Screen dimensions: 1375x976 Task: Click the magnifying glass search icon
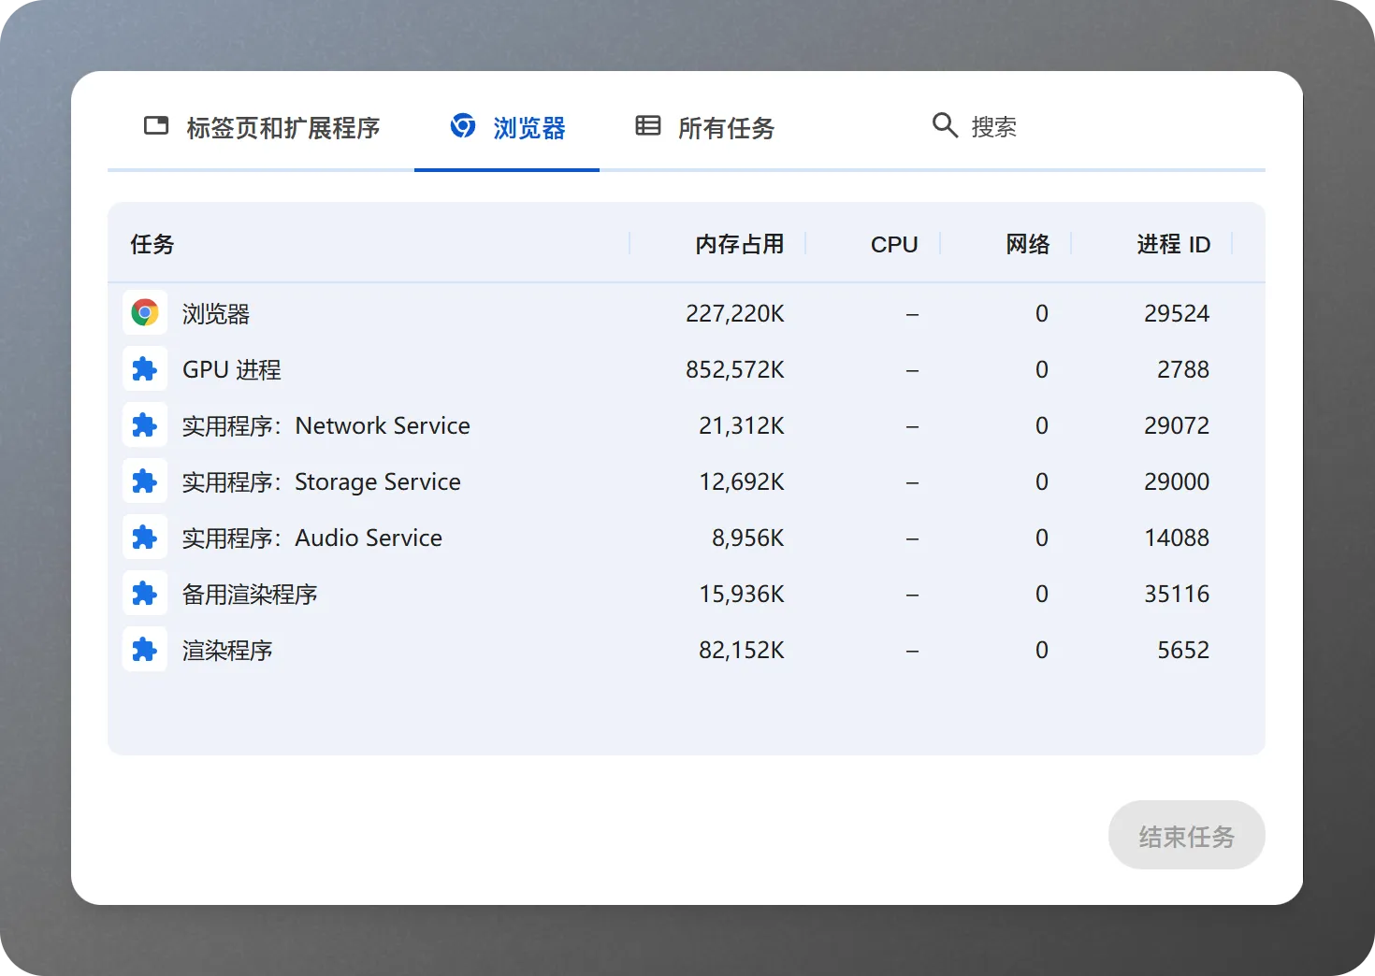944,124
